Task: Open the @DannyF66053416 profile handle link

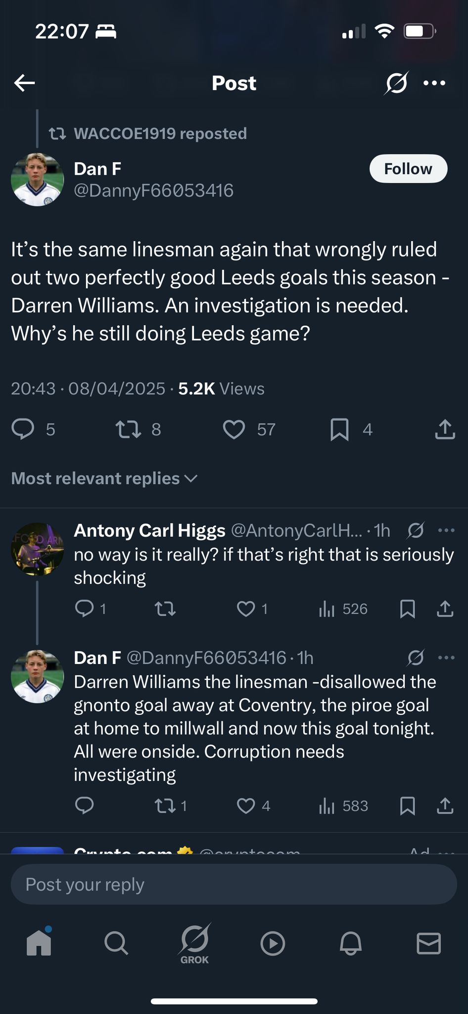Action: [153, 191]
